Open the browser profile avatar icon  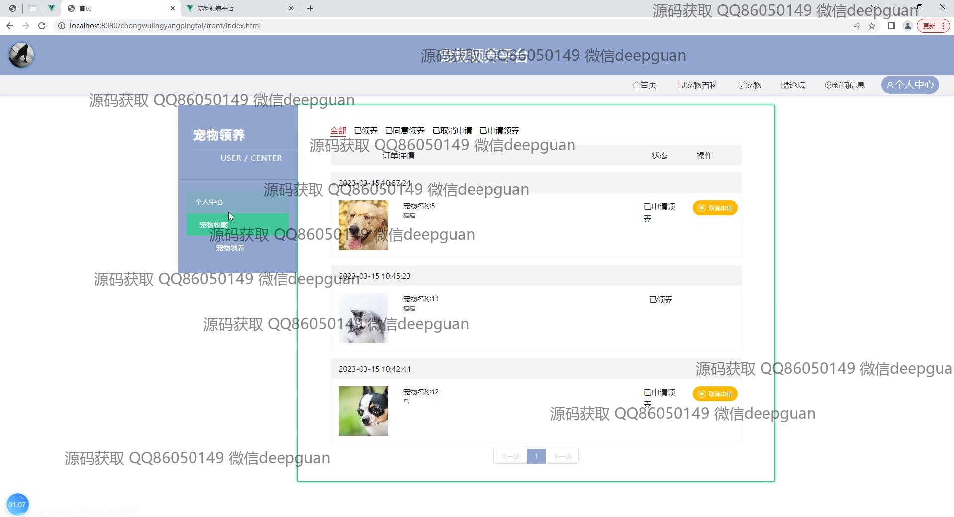907,26
